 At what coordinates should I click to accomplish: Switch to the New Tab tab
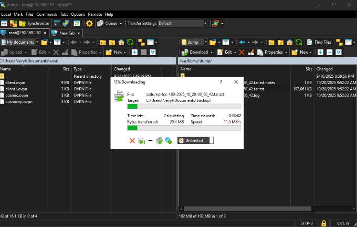[x=66, y=33]
